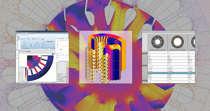210x111 pixels.
Task: Open the central 3D motor cutaway view
Action: pos(106,57)
